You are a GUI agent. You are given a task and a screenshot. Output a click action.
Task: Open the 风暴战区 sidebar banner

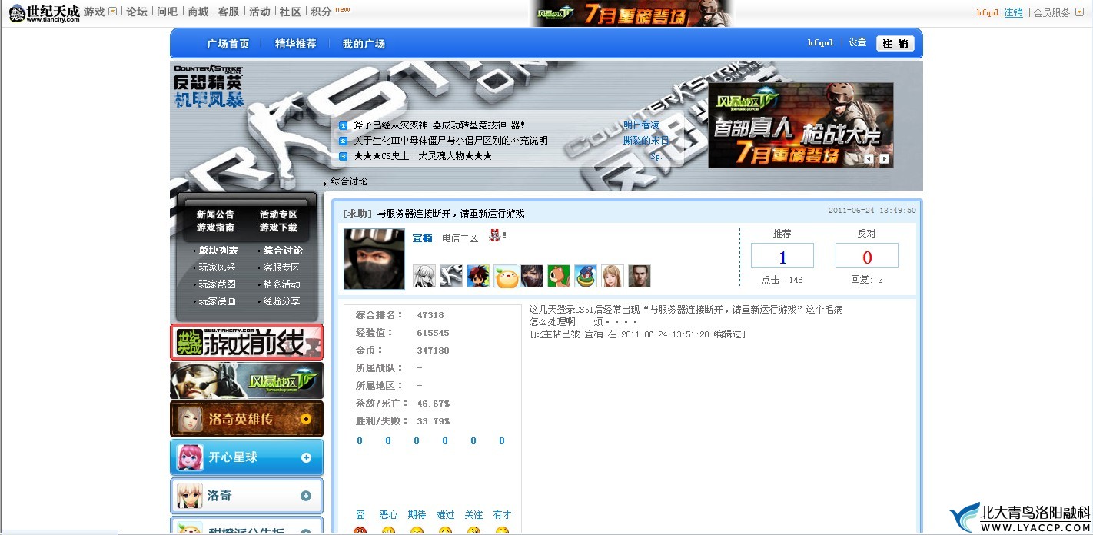(247, 380)
